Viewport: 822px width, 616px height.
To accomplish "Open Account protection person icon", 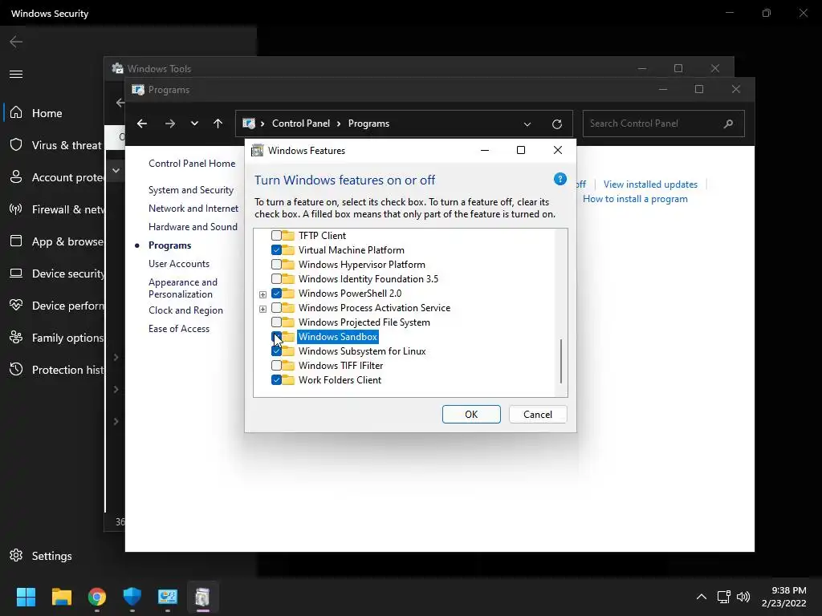I will point(16,177).
